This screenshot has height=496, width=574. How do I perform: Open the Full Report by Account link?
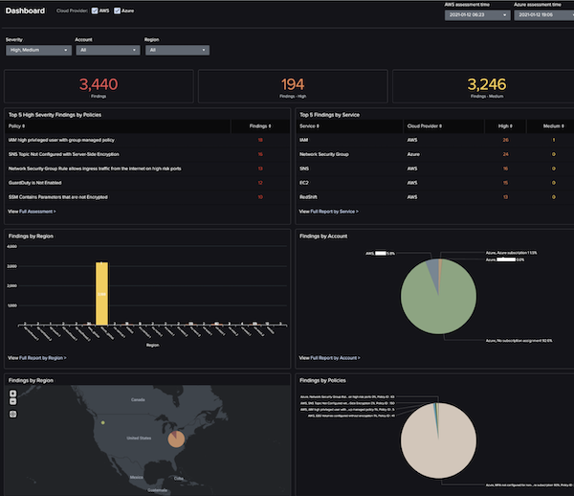click(x=334, y=358)
